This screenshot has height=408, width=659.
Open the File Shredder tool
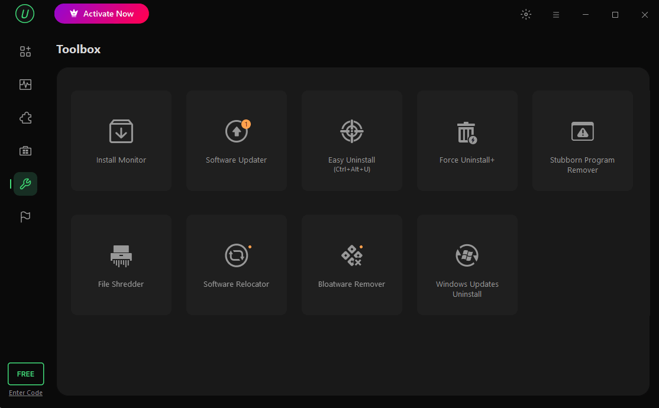click(x=121, y=265)
